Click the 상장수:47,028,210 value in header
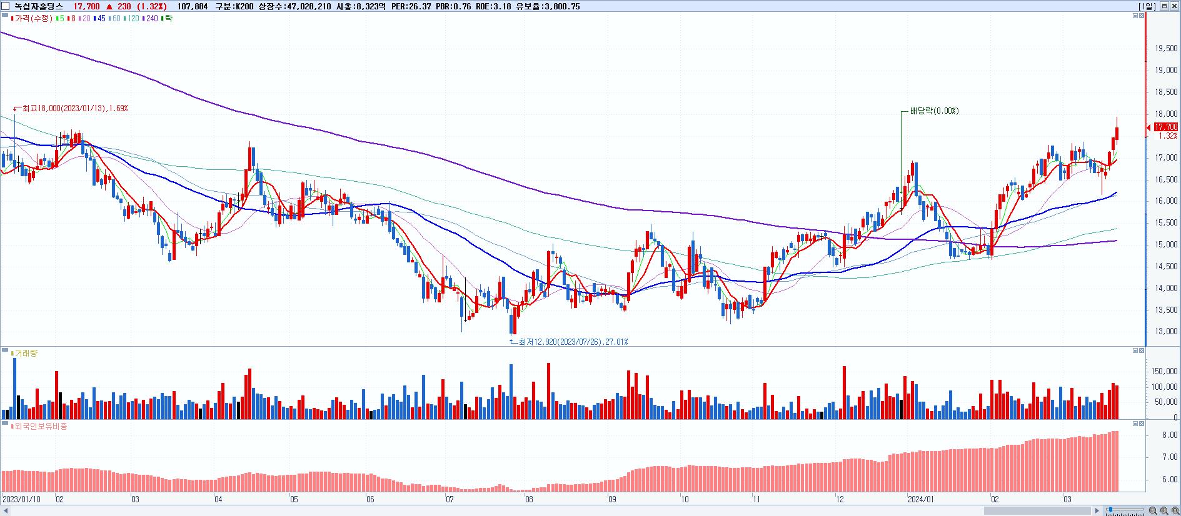 click(295, 6)
